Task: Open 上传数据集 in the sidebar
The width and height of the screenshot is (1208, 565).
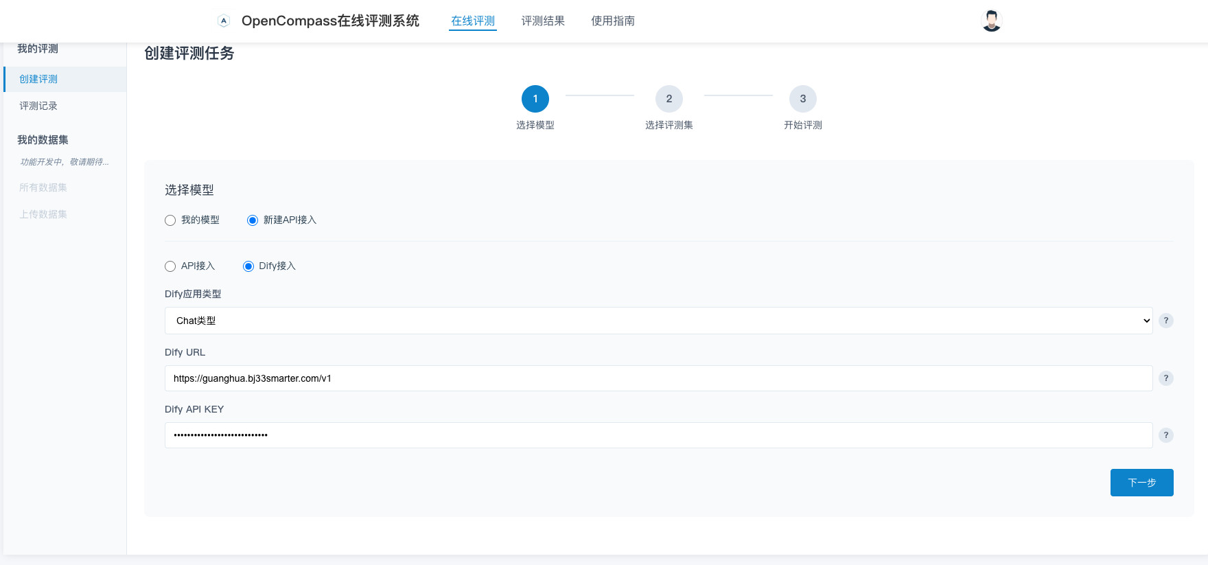Action: click(43, 214)
